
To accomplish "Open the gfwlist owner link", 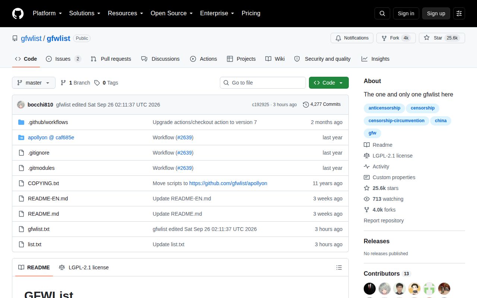I will pyautogui.click(x=31, y=38).
